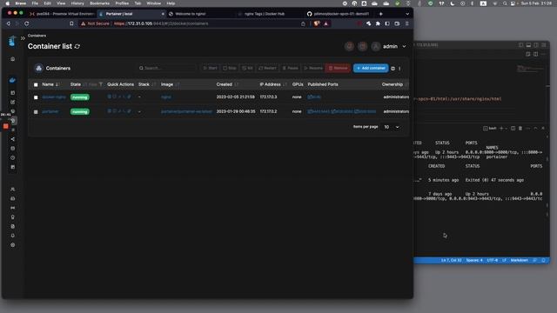The height and width of the screenshot is (313, 557).
Task: Click Brave Rewards triangle icon
Action: coord(325,23)
